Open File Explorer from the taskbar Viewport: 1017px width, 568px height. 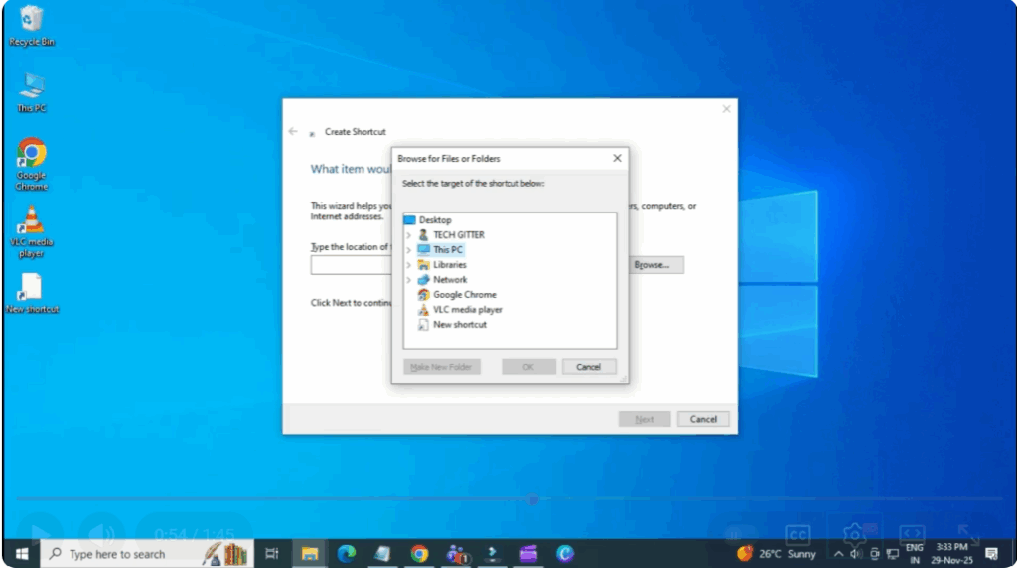[x=310, y=553]
